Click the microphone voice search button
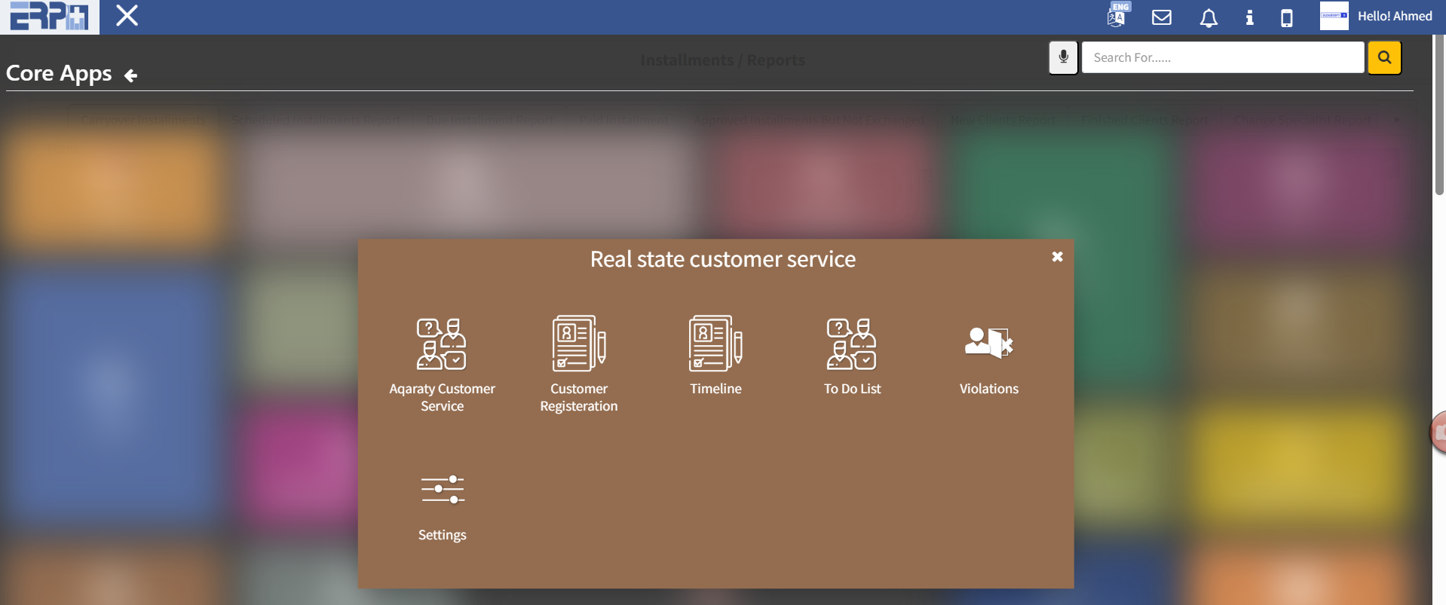1446x605 pixels. (x=1063, y=57)
